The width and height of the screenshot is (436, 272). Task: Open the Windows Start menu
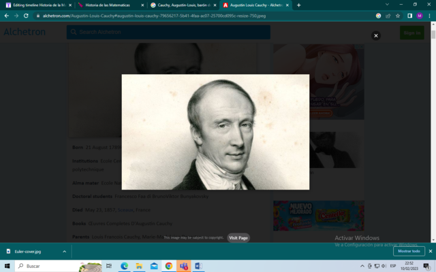[x=7, y=266]
